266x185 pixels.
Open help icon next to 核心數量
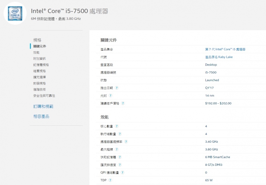pyautogui.click(x=117, y=126)
